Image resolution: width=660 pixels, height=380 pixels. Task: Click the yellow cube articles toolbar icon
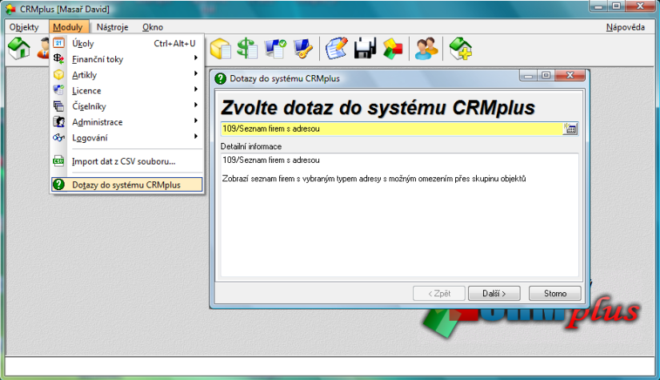point(221,48)
